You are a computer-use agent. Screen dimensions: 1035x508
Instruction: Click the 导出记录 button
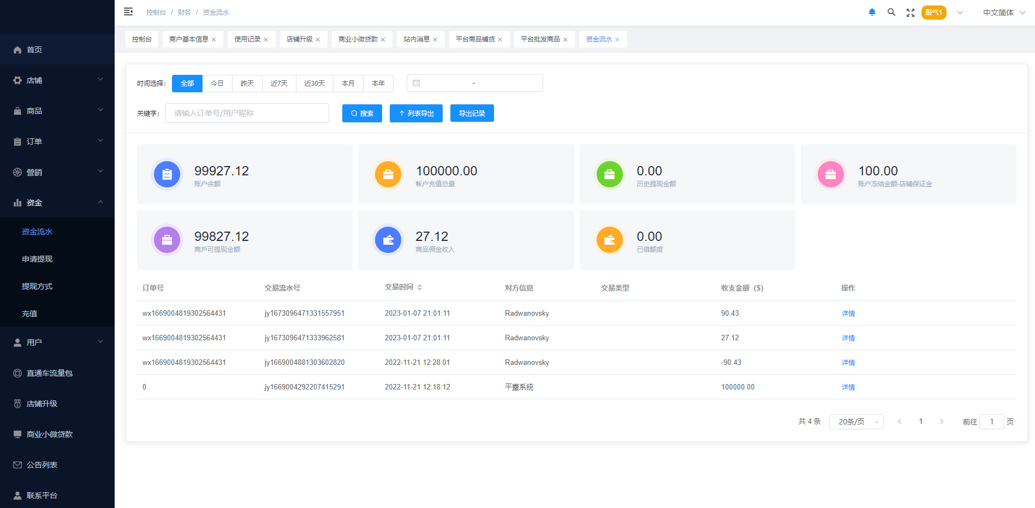click(472, 113)
